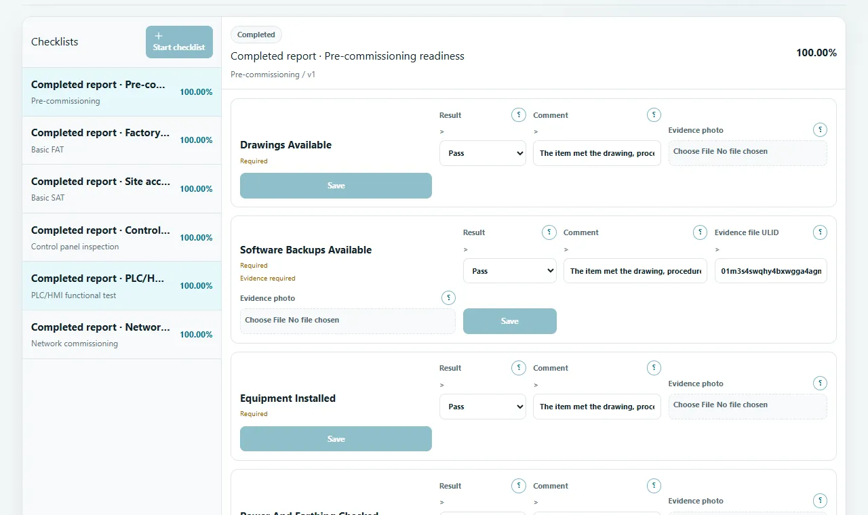Open Evidence photo help icon for Drawings Available

click(x=820, y=130)
